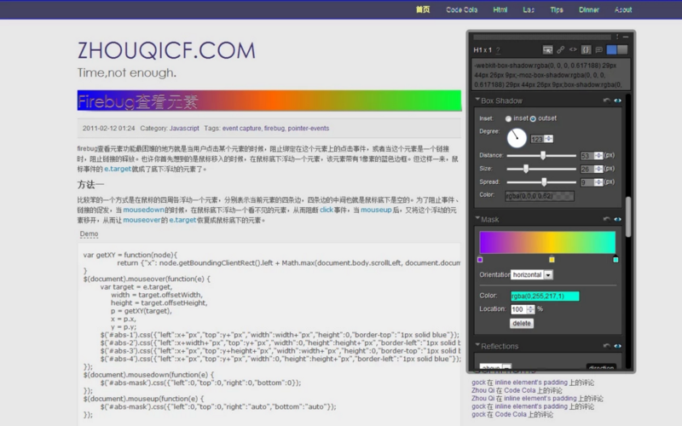
Task: Click the Distance value stepper showing 53
Action: pyautogui.click(x=592, y=156)
